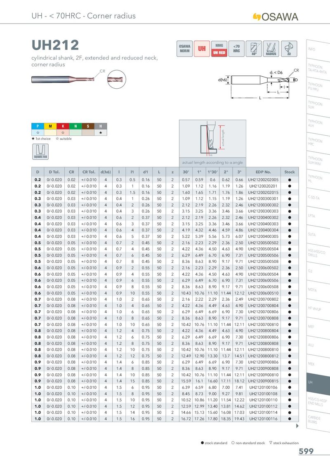Click the dimensional drawing with L and l1

tap(258, 84)
